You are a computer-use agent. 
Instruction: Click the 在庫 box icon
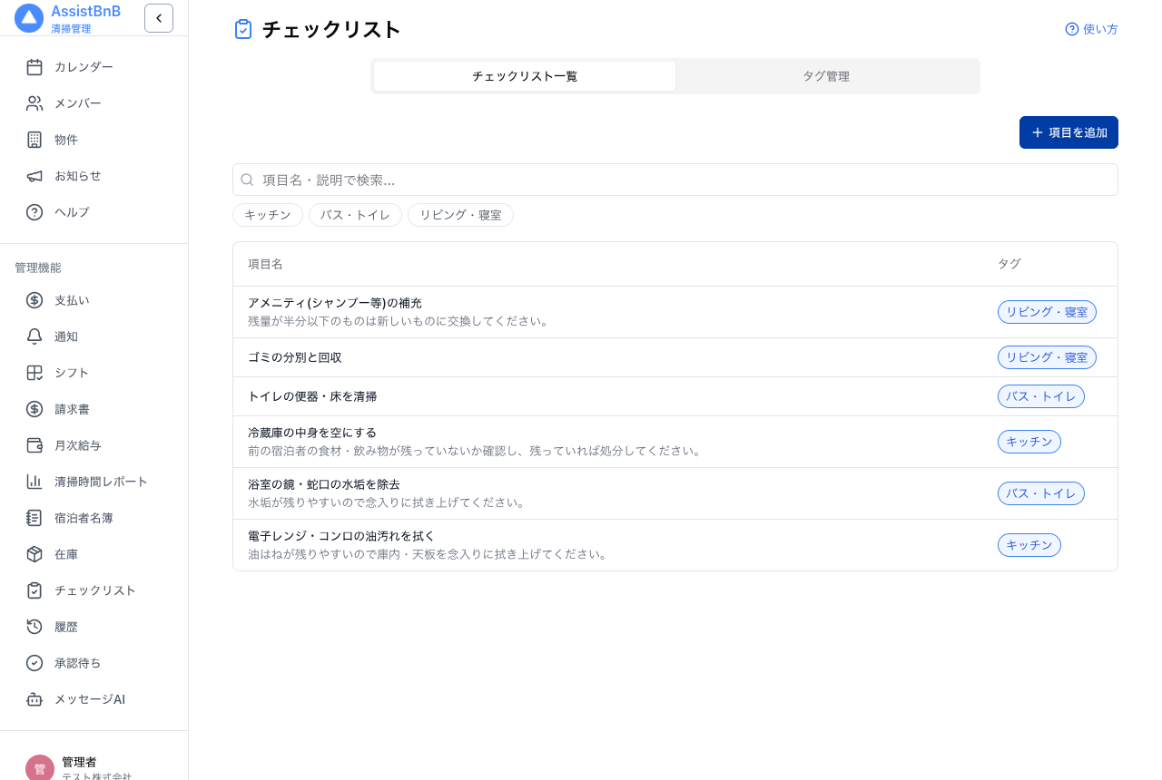pyautogui.click(x=34, y=554)
